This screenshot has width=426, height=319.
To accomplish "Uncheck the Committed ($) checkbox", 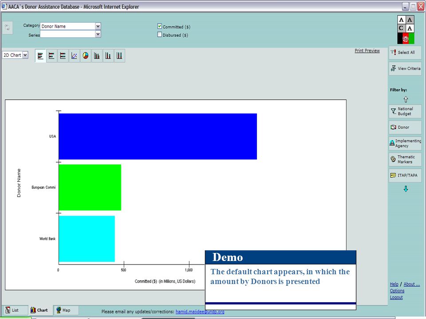I will [159, 26].
